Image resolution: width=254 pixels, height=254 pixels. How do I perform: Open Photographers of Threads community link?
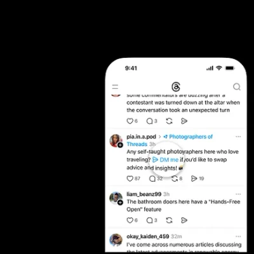pyautogui.click(x=170, y=140)
